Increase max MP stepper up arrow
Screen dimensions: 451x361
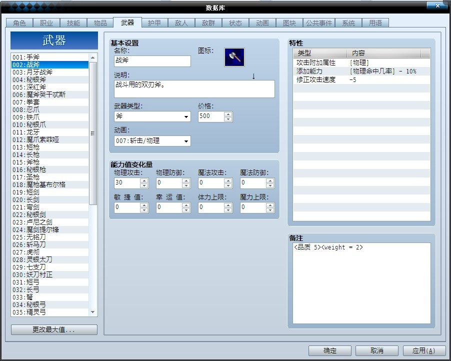(270, 205)
